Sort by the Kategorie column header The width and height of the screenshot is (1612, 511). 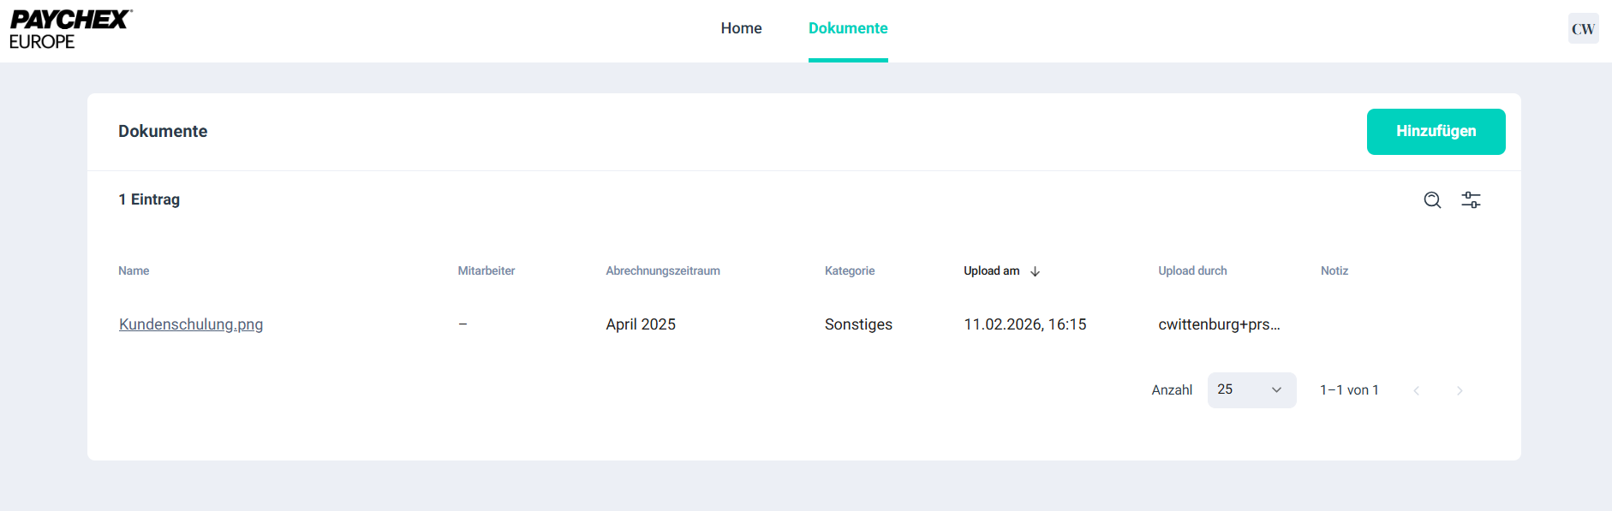pyautogui.click(x=849, y=270)
